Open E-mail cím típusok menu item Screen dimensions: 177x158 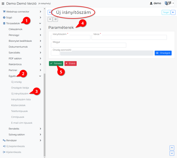click(22, 123)
